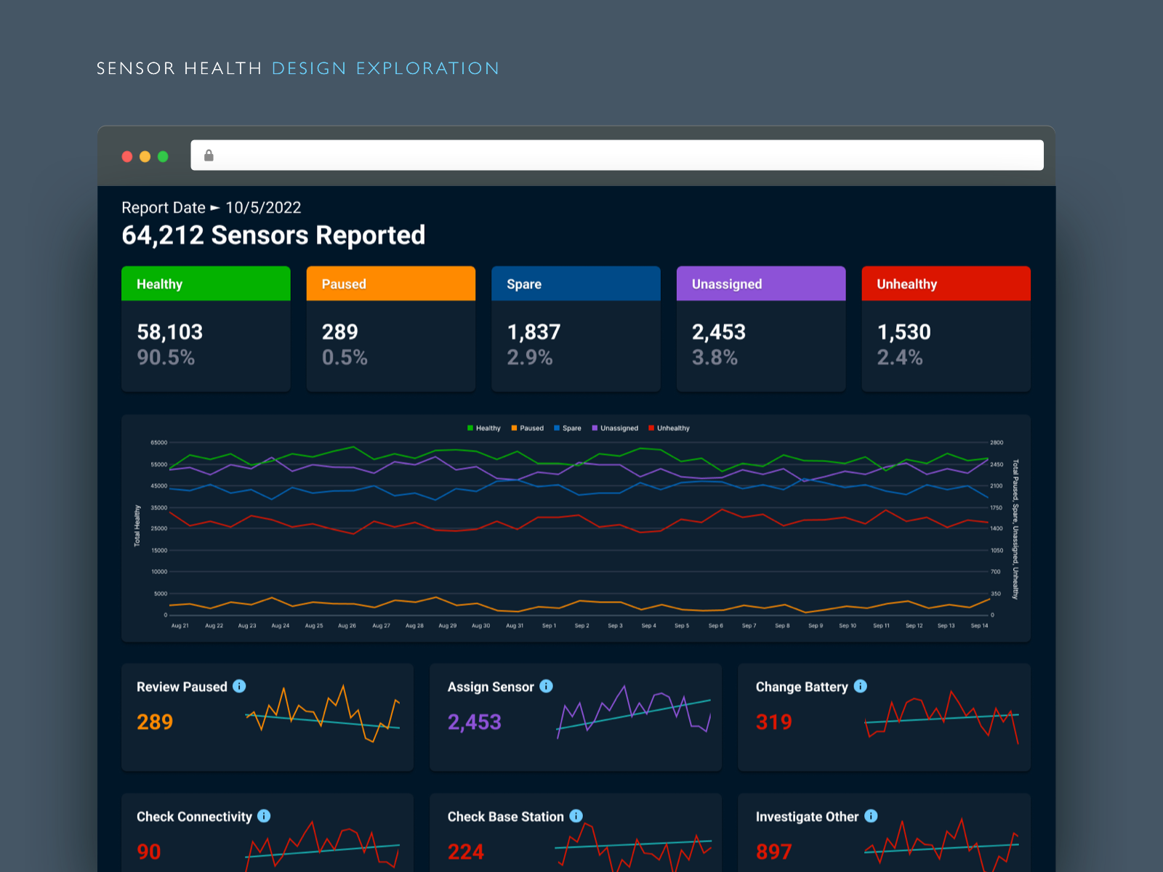Click the Review Paused count of 289
The image size is (1163, 872).
154,722
